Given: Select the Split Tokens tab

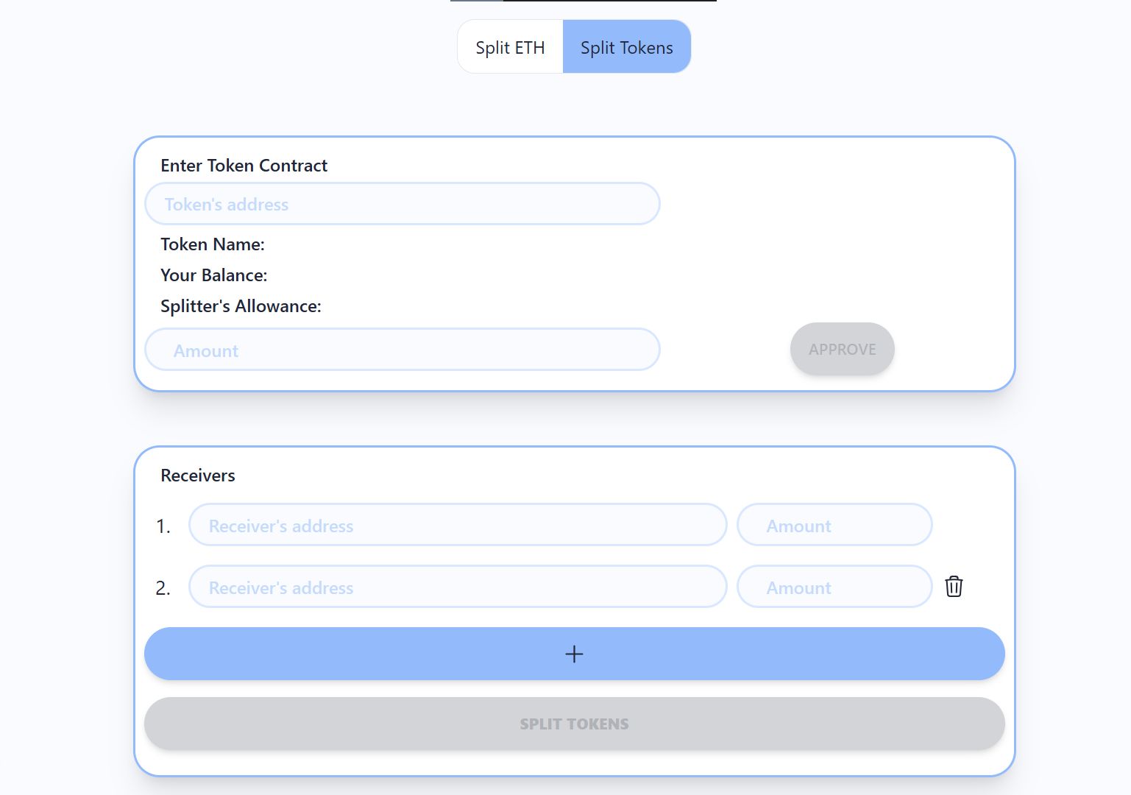Looking at the screenshot, I should [x=627, y=47].
